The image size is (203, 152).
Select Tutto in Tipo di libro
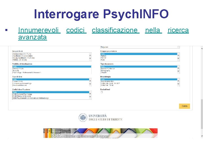point(51,79)
